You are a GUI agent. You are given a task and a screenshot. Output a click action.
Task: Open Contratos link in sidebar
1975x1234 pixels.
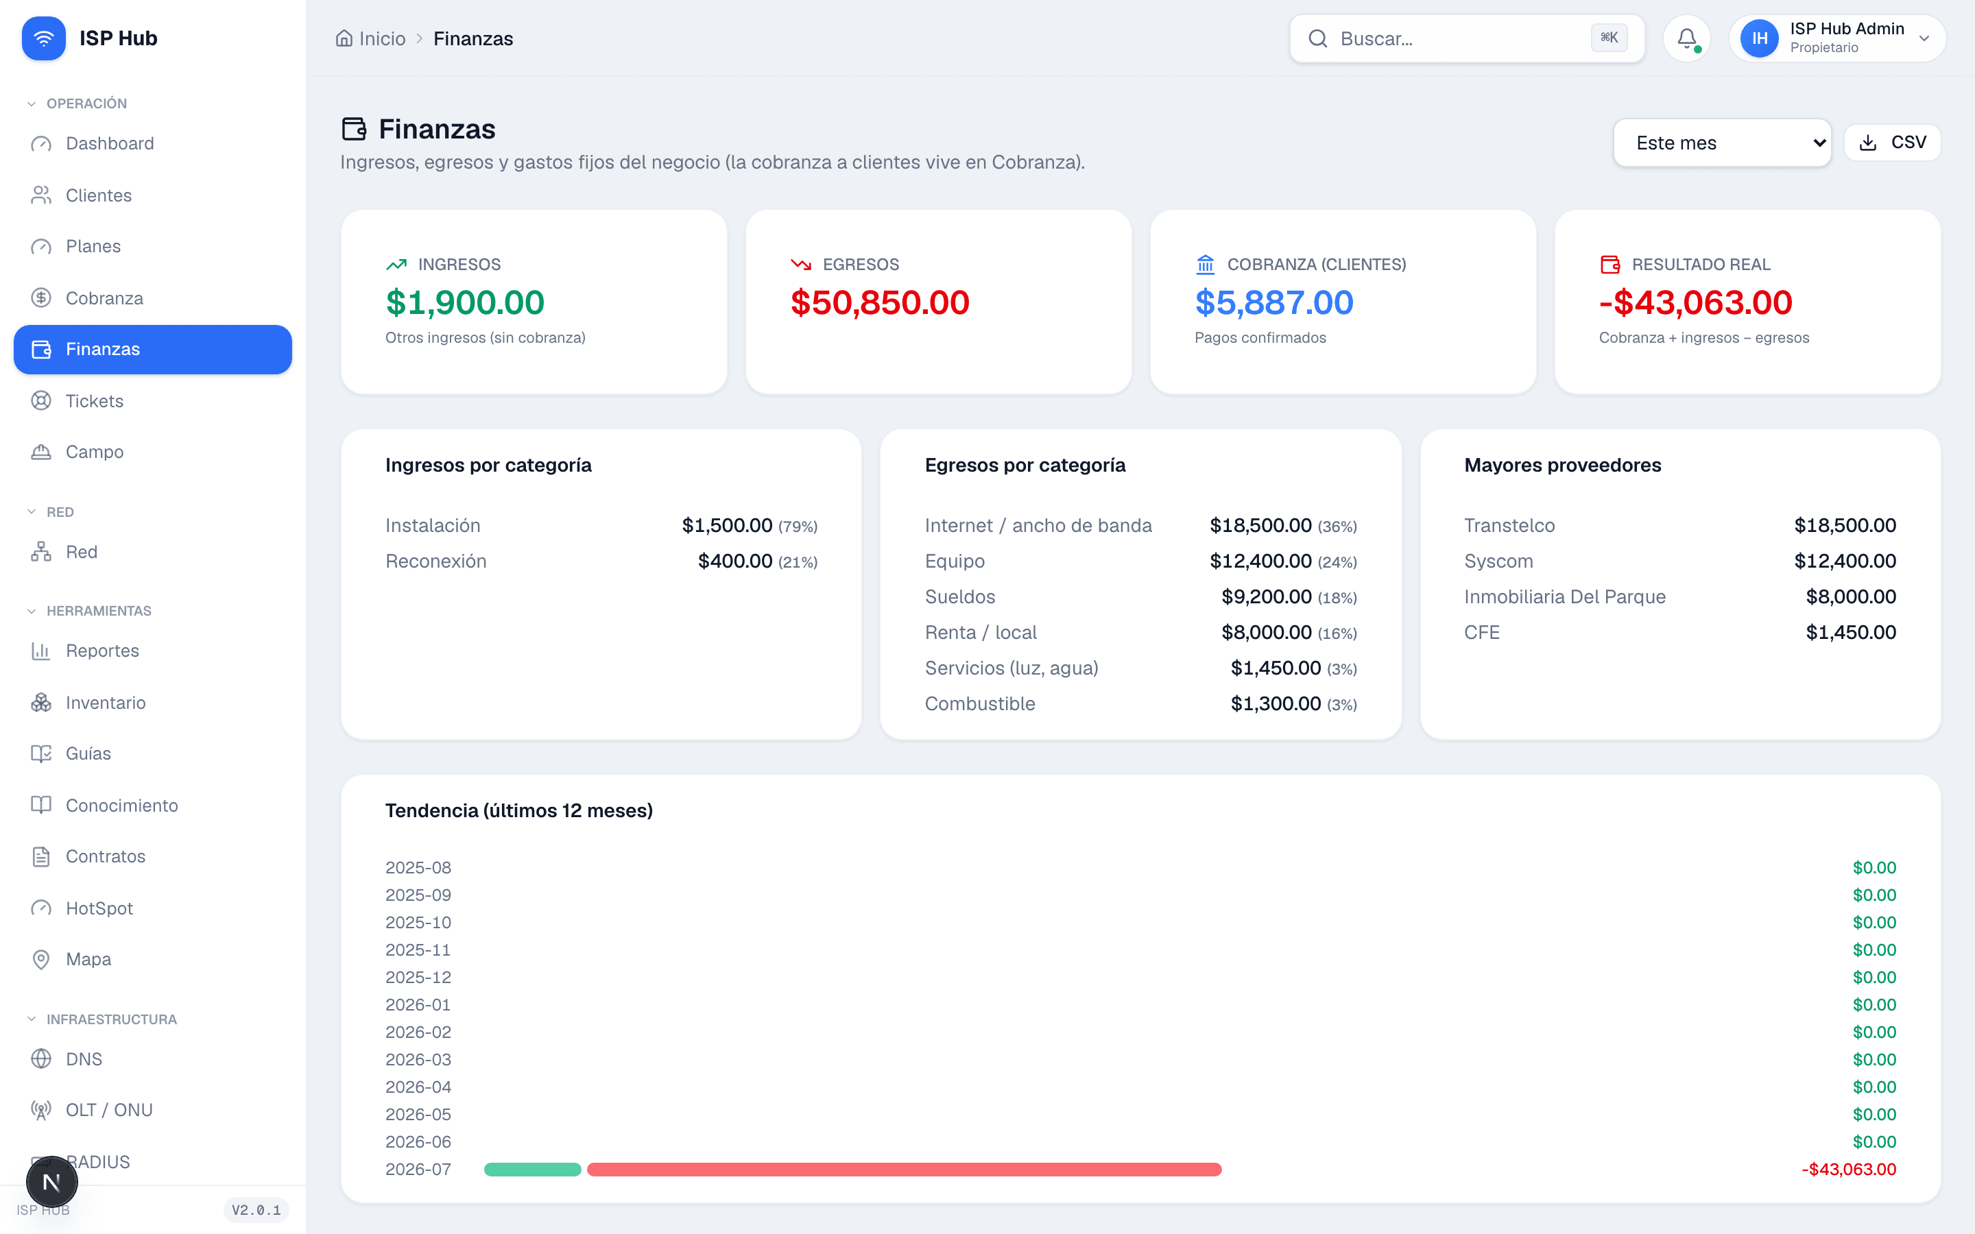tap(153, 856)
